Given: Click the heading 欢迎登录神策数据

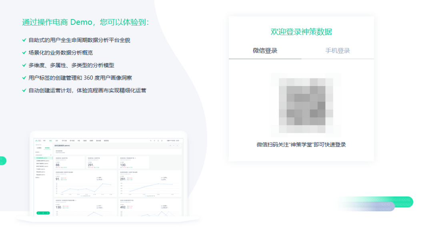Looking at the screenshot, I should [301, 32].
